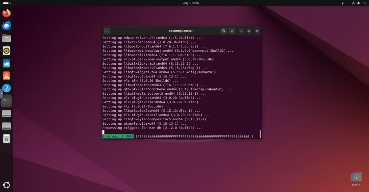
Task: Click the hash-mark progress bar
Action: 194,136
